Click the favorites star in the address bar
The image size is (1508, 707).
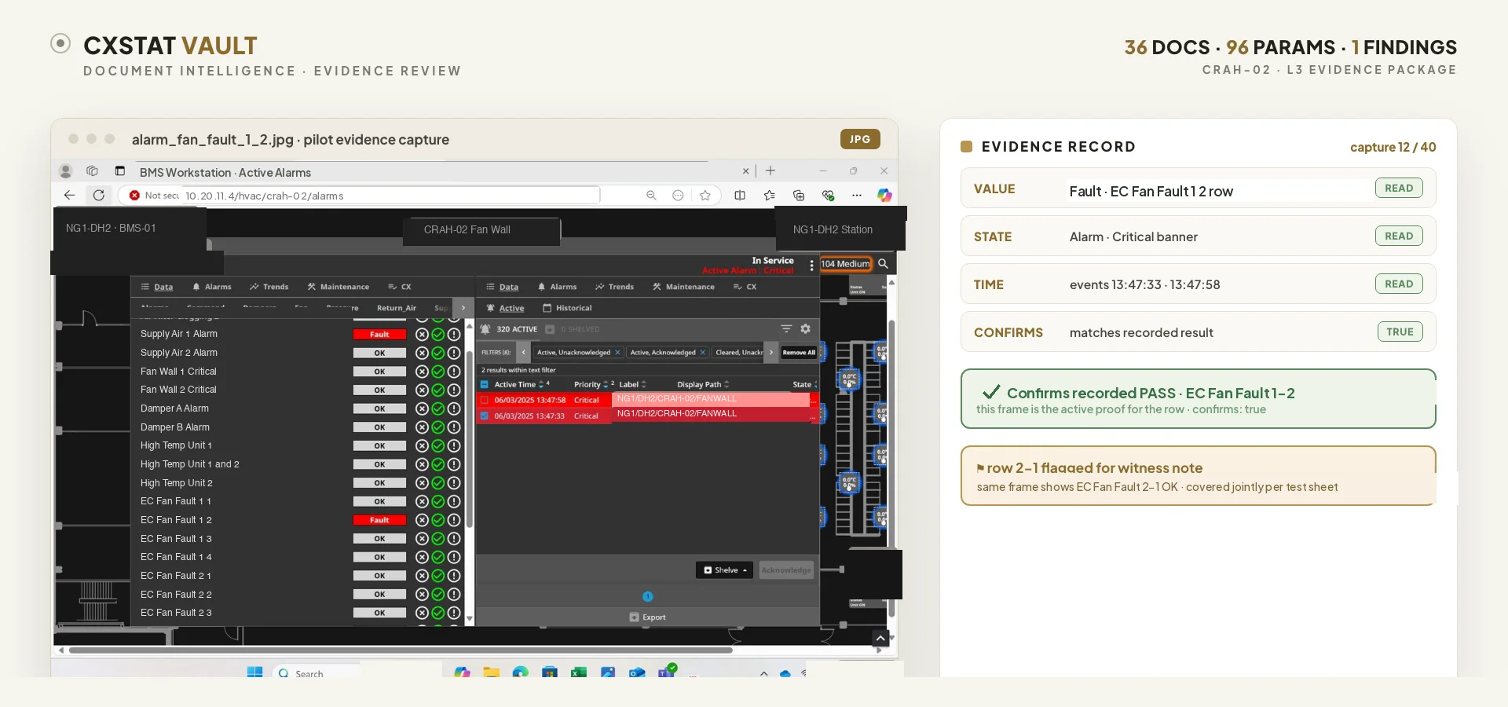[x=705, y=196]
